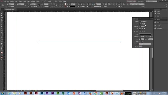Select the Hand tool

tap(2, 48)
